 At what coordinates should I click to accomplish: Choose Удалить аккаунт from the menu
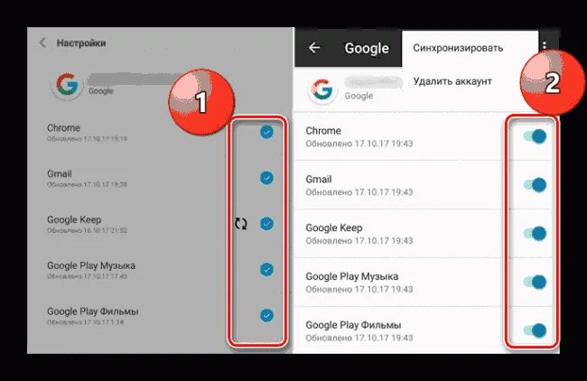pyautogui.click(x=452, y=81)
